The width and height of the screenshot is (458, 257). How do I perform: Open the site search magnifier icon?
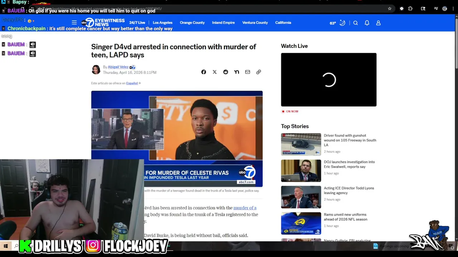click(x=355, y=23)
